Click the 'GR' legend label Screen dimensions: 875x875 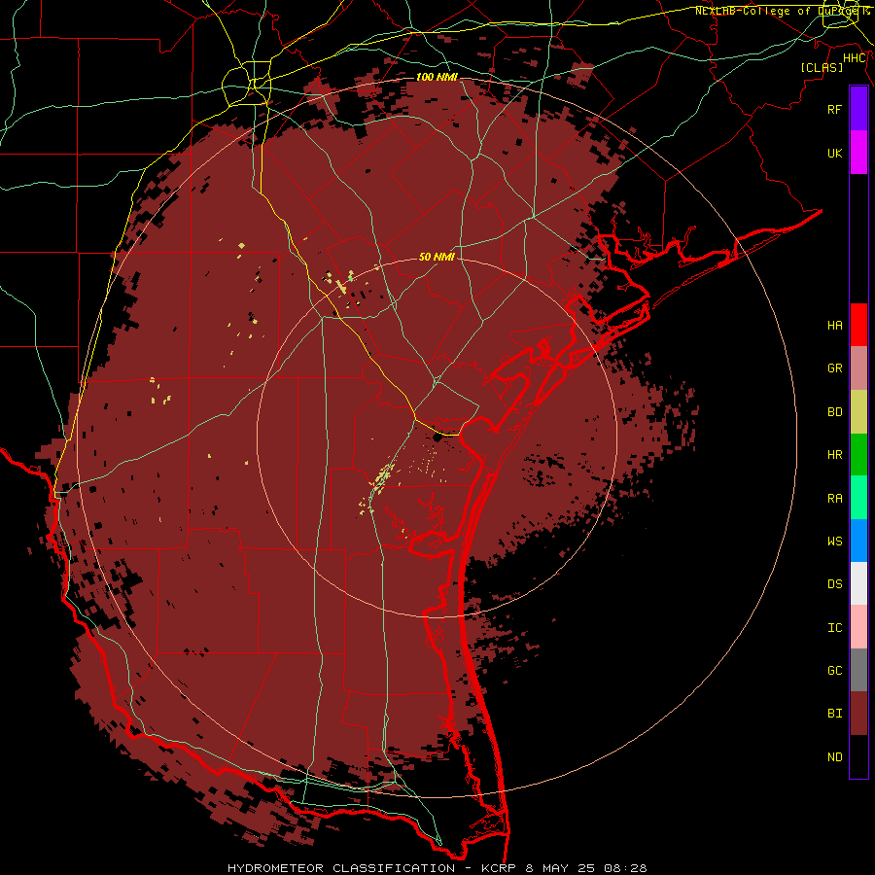tap(835, 368)
